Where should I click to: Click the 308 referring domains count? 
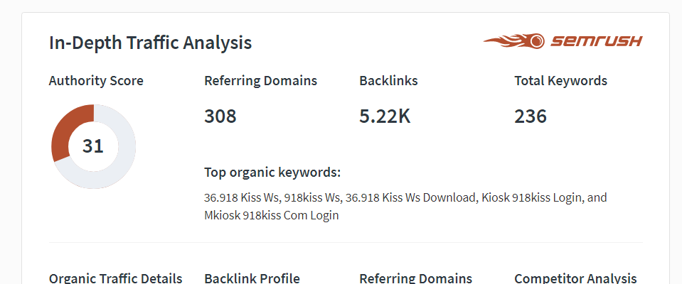pos(220,116)
